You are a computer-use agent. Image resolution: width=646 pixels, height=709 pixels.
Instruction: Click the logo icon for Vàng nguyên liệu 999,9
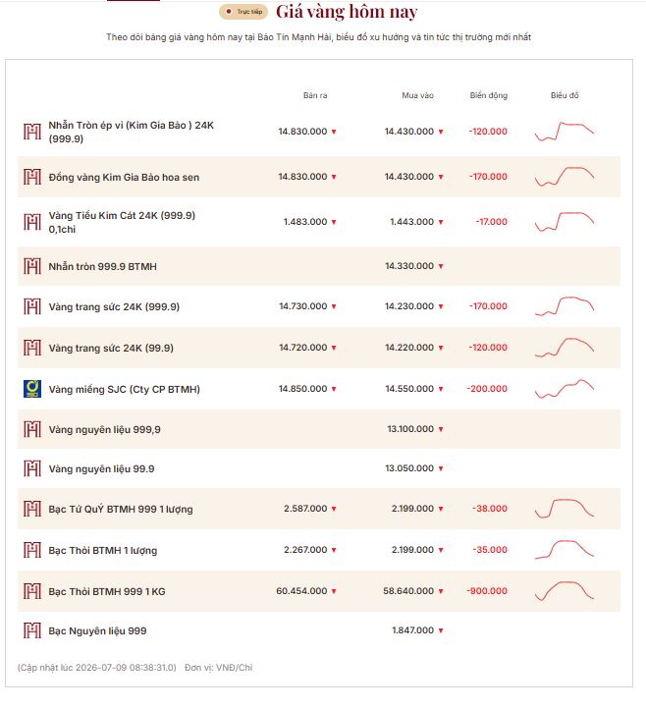32,429
